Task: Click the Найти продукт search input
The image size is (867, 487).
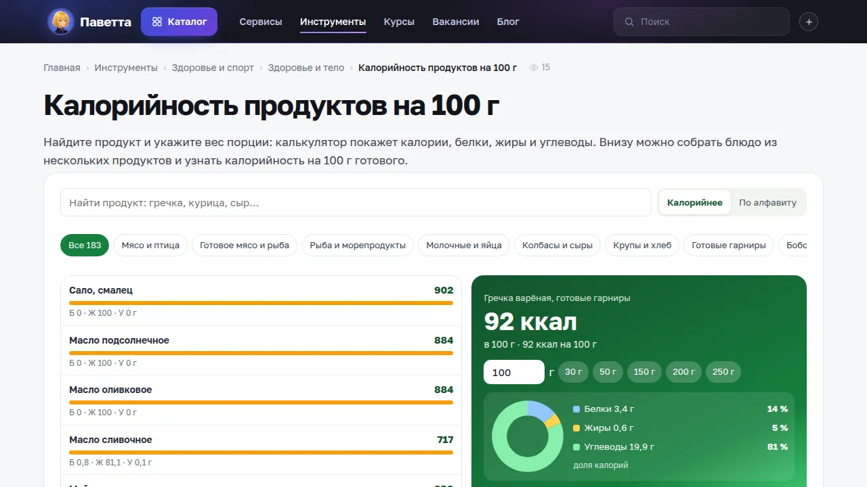Action: pos(356,202)
